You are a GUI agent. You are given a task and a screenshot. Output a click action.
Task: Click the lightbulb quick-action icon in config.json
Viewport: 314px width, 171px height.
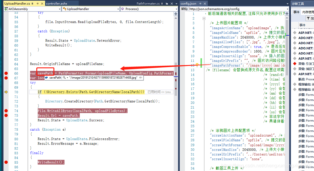tap(197, 65)
